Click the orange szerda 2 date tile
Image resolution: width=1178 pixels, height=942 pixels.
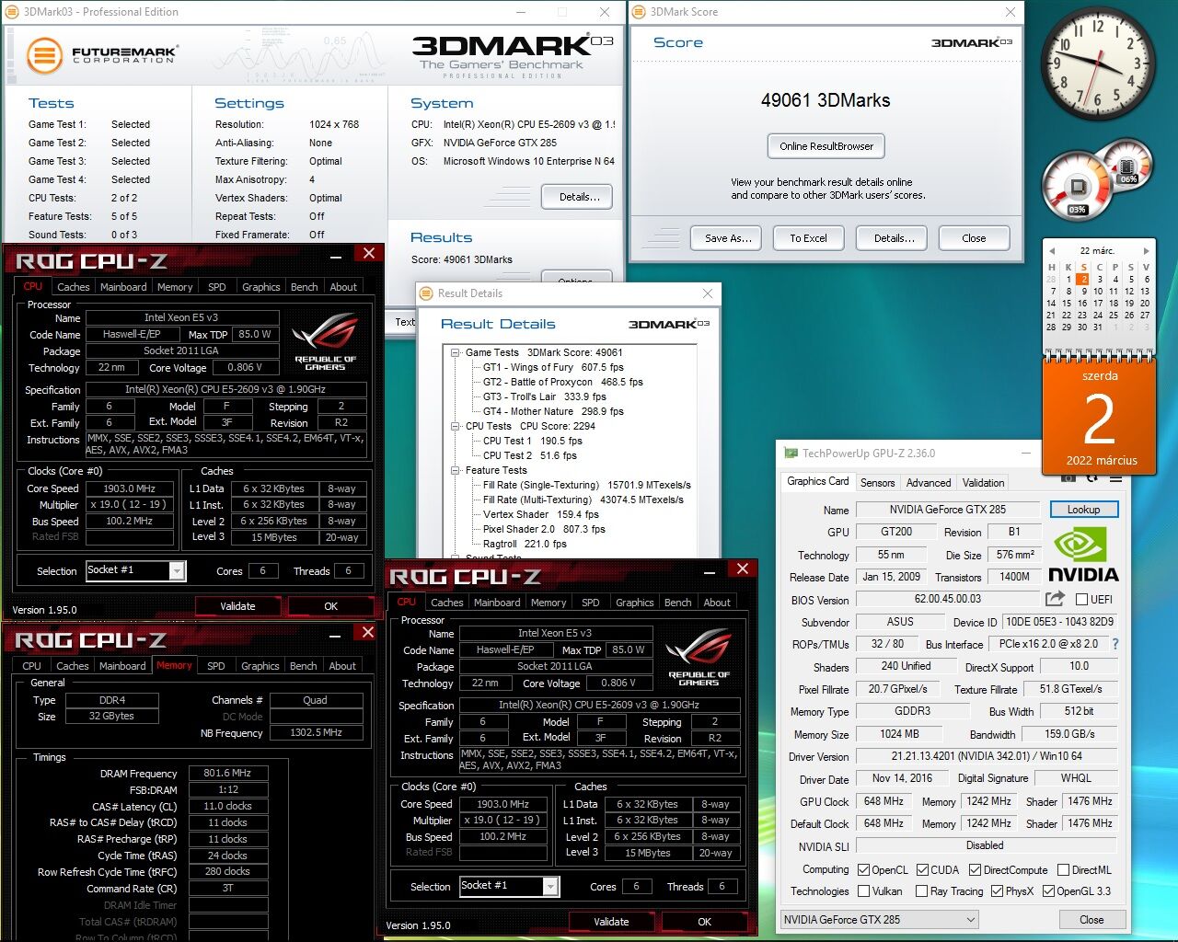pos(1100,417)
